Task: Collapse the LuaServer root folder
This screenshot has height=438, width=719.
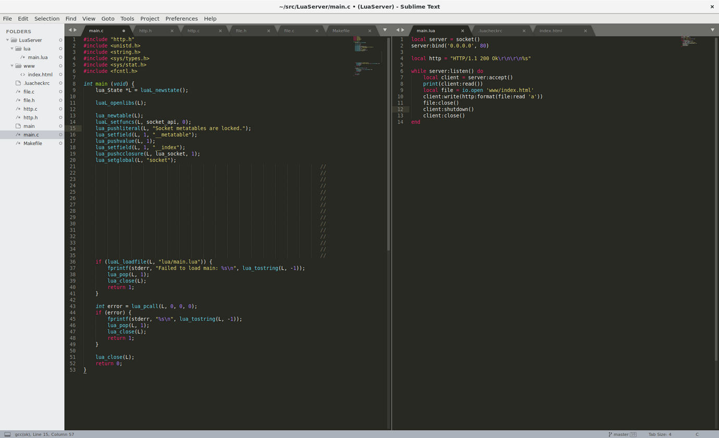Action: [7, 40]
